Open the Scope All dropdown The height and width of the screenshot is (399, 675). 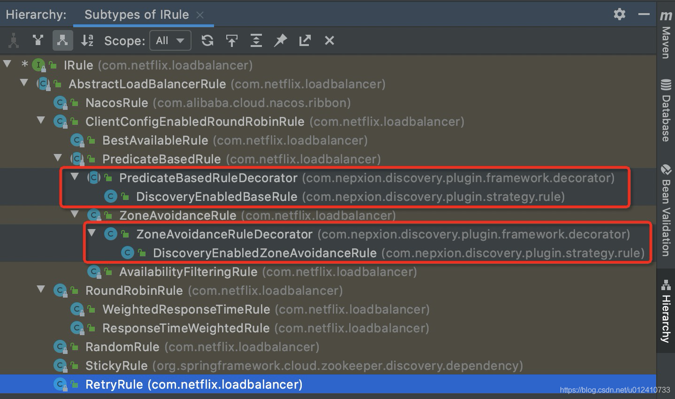[x=170, y=40]
